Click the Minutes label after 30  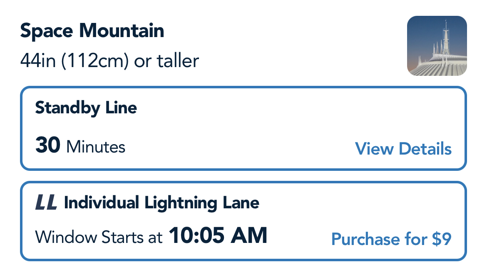[x=96, y=147]
